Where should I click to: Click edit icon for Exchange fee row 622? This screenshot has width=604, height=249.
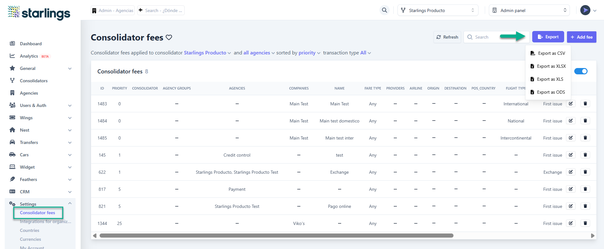[570, 172]
